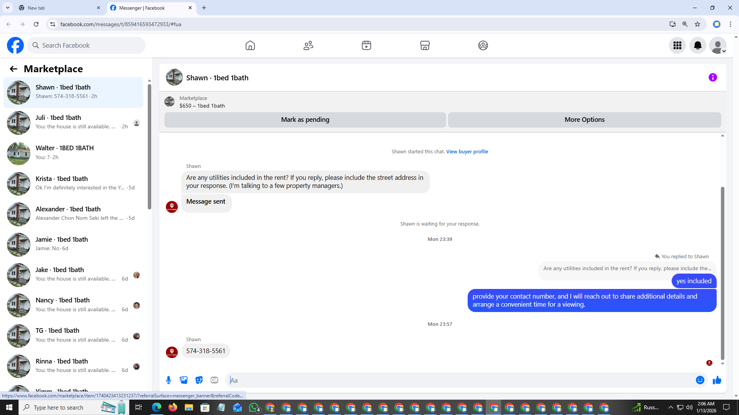Open the Facebook apps grid menu
739x415 pixels.
(677, 45)
